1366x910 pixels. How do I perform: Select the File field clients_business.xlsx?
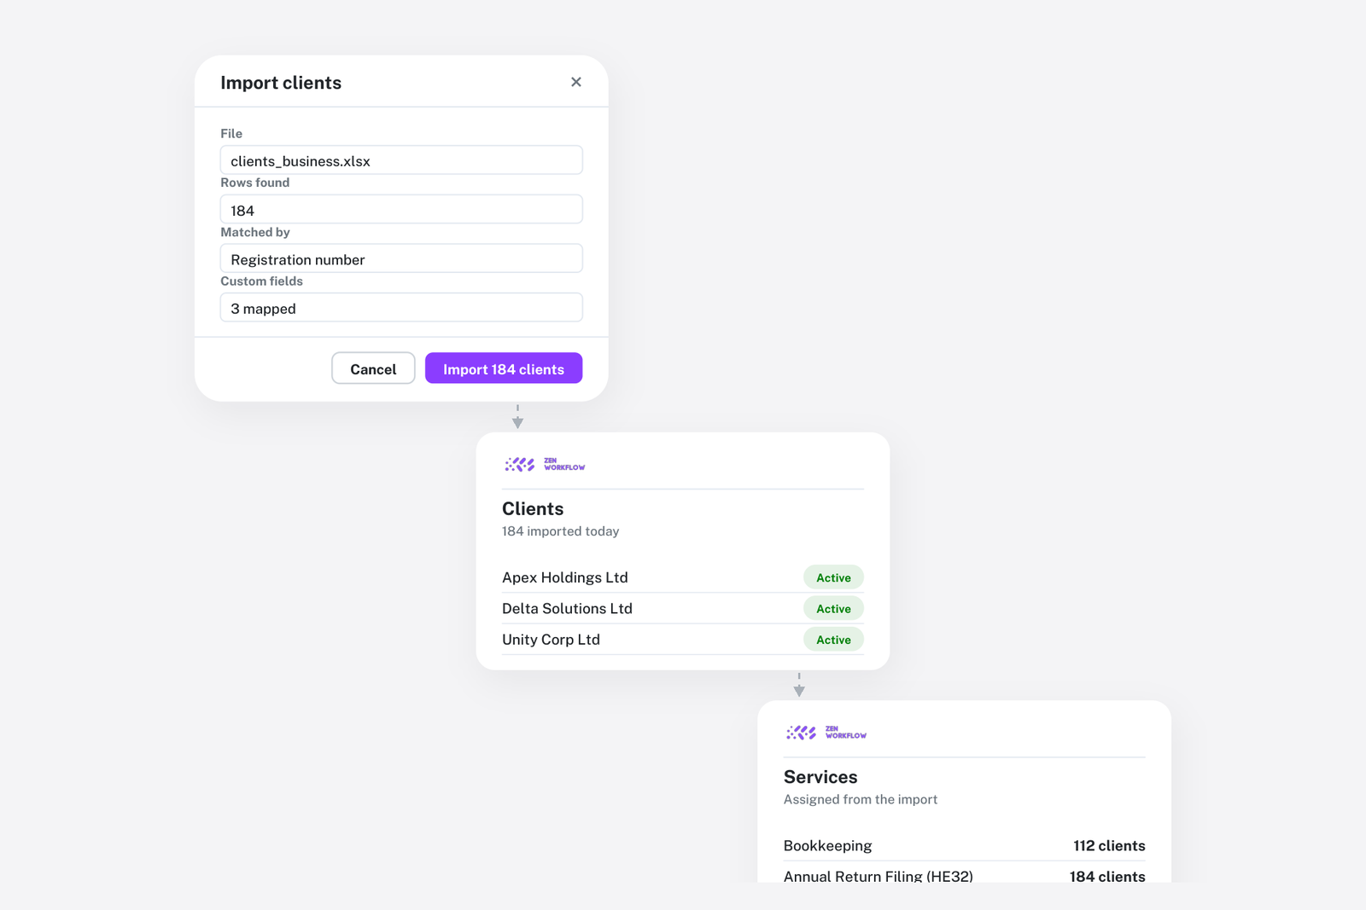click(x=401, y=160)
